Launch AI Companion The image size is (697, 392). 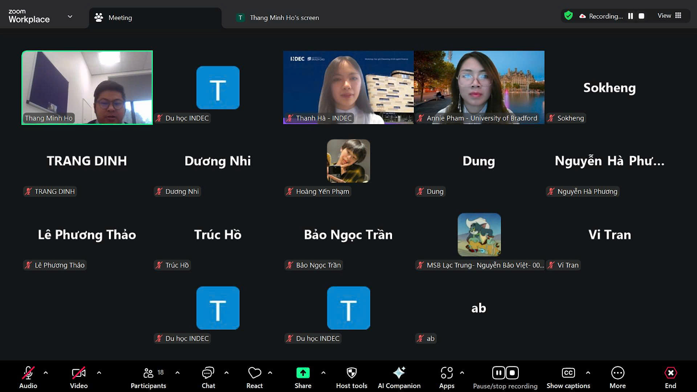[399, 378]
